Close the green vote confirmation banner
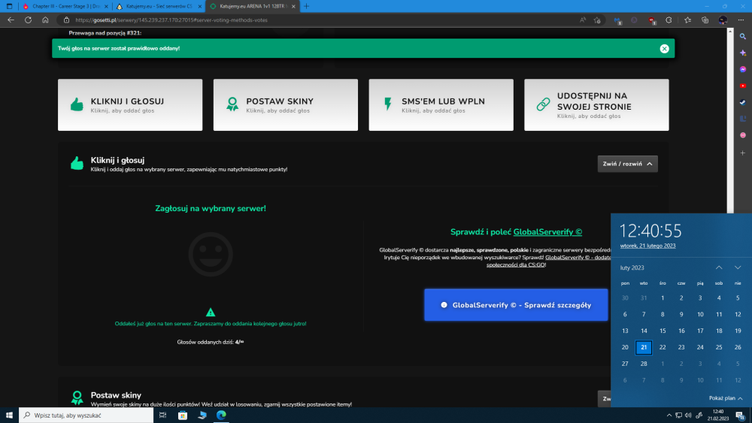The image size is (752, 423). pos(664,48)
